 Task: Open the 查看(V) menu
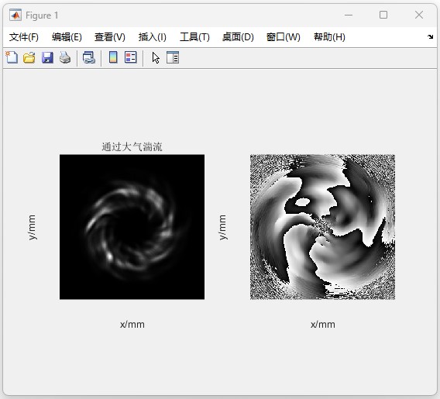pyautogui.click(x=110, y=37)
